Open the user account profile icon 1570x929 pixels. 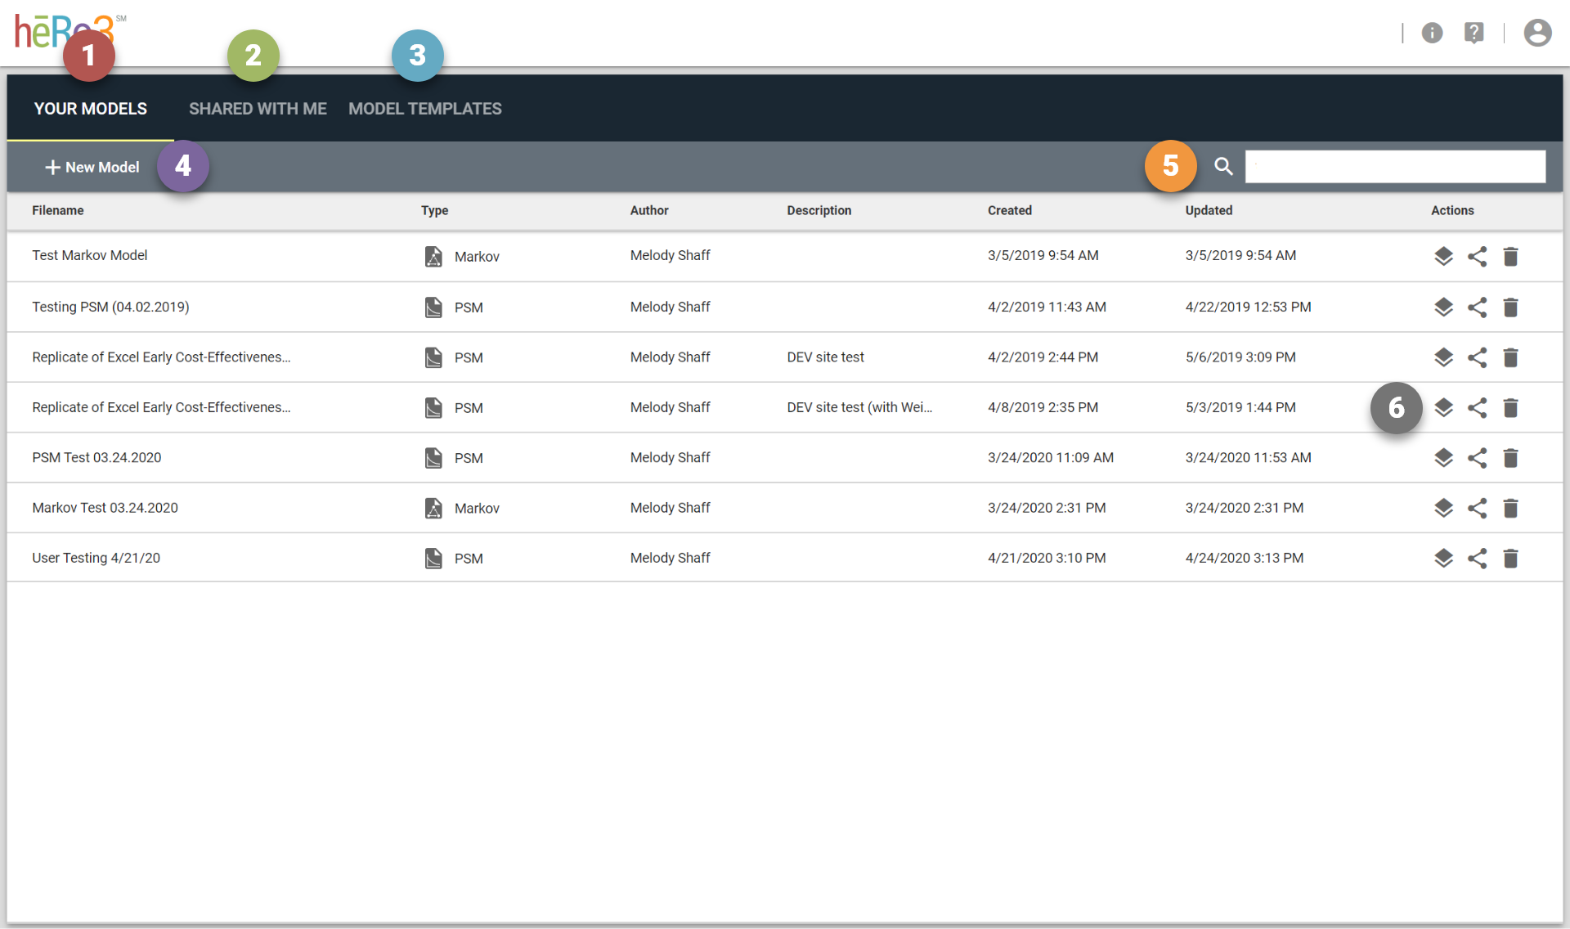click(1537, 33)
